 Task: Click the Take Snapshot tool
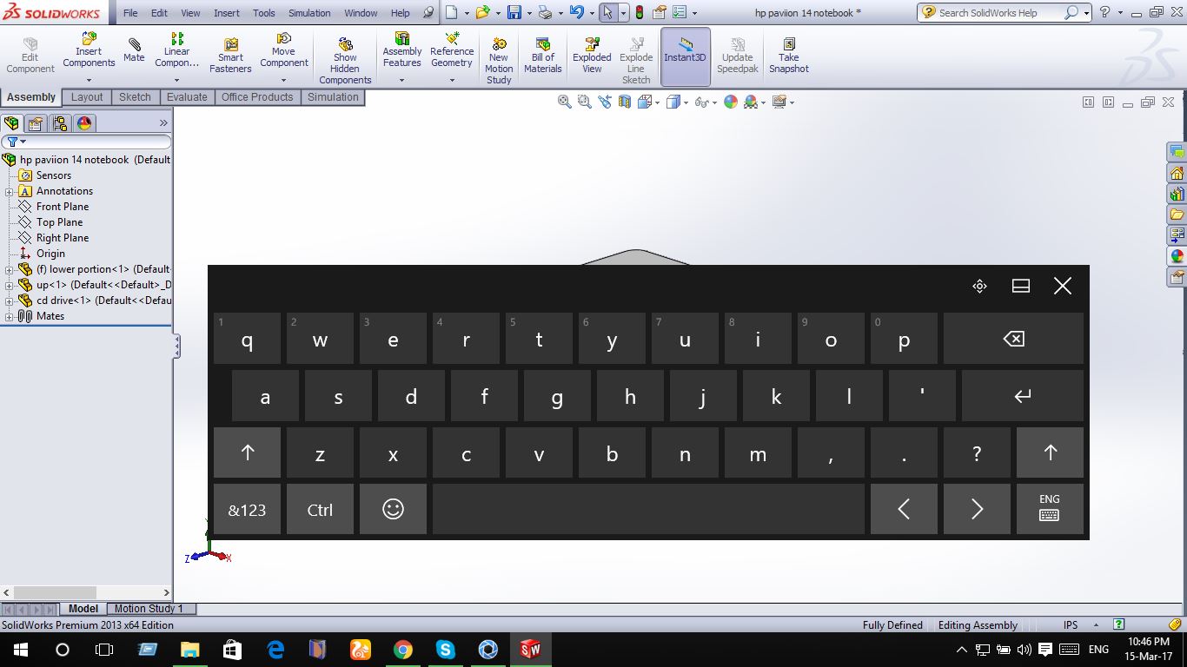789,56
